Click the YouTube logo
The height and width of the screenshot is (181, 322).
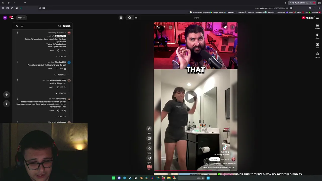(308, 18)
